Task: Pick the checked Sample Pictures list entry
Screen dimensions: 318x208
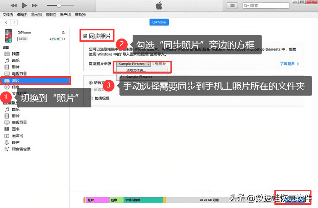Action: (139, 77)
